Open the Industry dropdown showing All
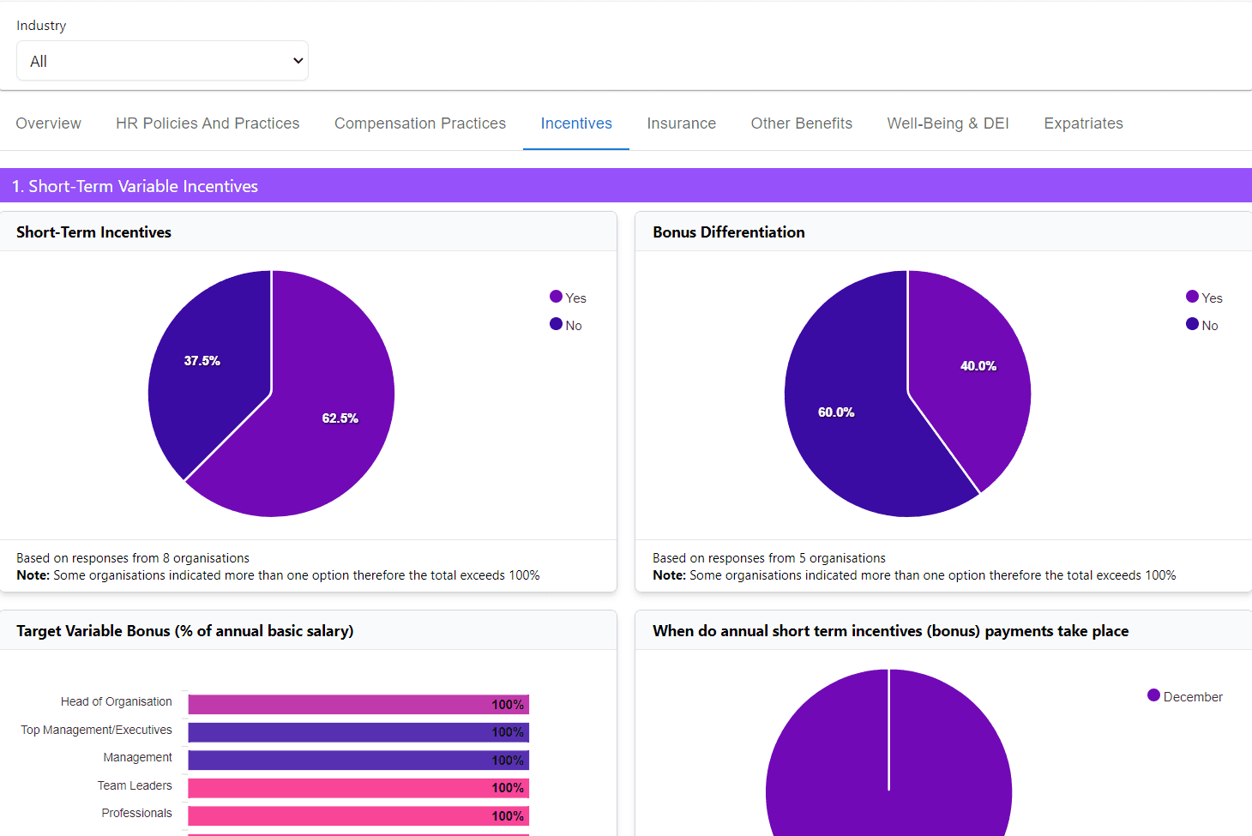The height and width of the screenshot is (836, 1252). [x=162, y=61]
